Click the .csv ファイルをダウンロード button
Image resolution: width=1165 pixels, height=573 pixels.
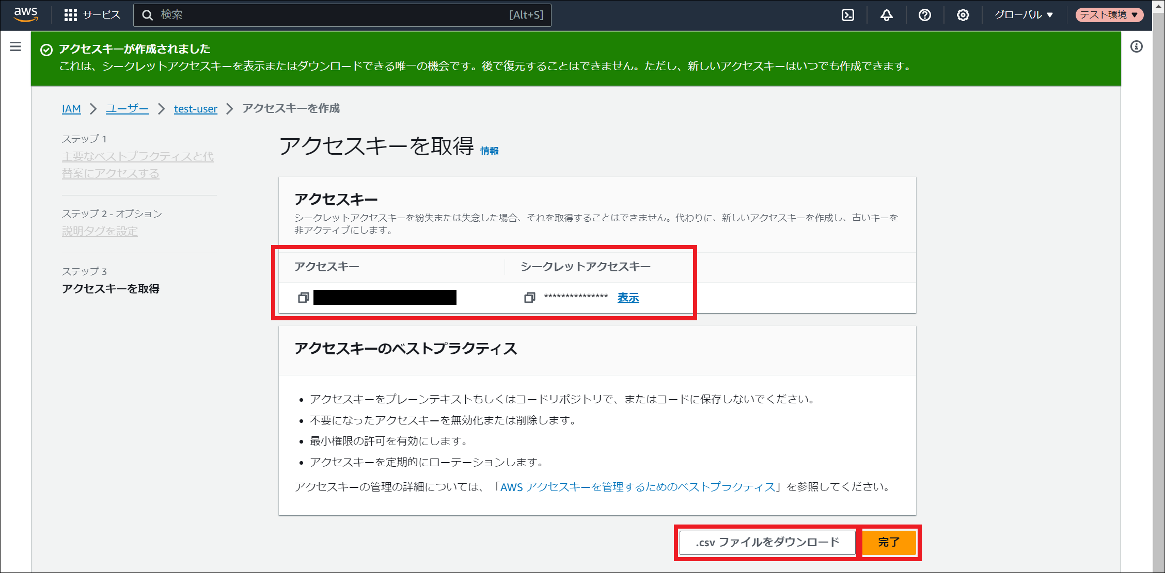click(x=767, y=542)
